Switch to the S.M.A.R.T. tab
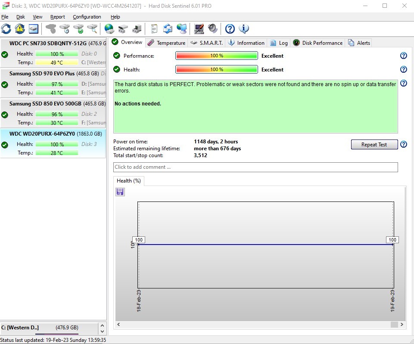 click(206, 43)
